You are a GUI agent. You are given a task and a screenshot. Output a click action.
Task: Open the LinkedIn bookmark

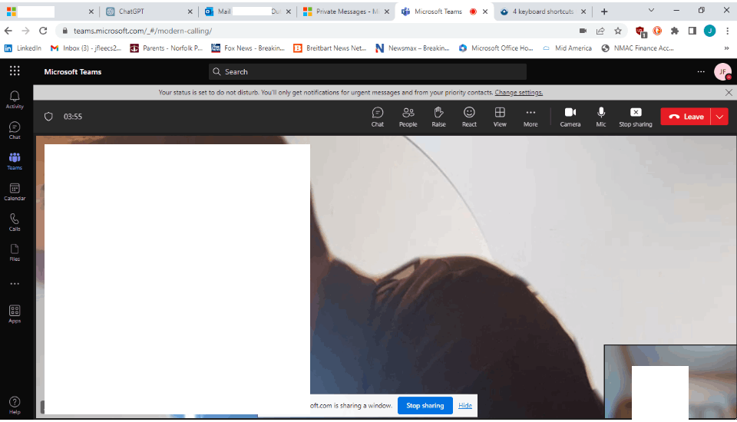click(22, 48)
